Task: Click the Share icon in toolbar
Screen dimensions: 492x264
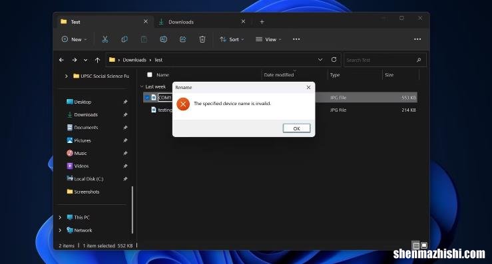Action: point(183,39)
